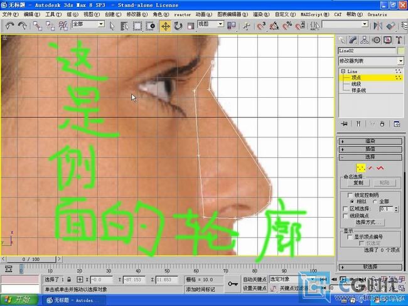The image size is (408, 306).
Task: Open the 编辑 menu
Action: tap(32, 14)
